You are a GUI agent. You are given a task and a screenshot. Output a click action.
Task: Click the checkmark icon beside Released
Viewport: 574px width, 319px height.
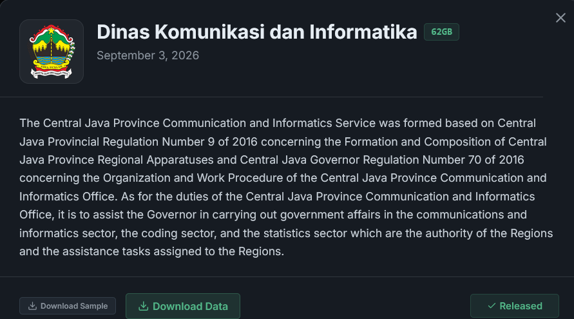pos(492,306)
